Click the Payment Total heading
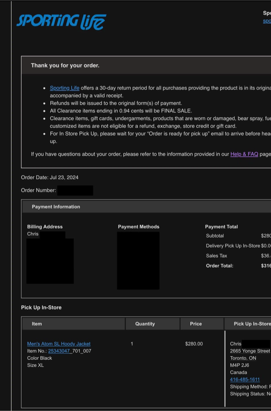Viewport: 271px width, 411px height. (221, 227)
